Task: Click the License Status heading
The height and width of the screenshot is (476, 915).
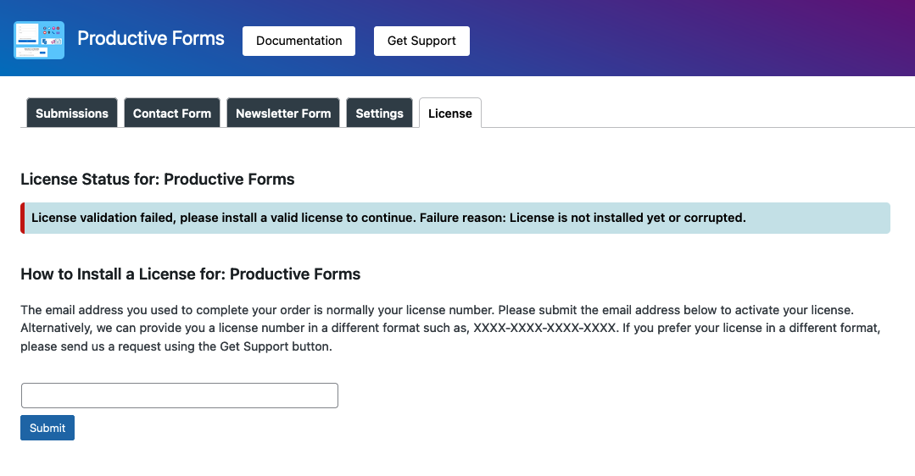Action: coord(158,179)
